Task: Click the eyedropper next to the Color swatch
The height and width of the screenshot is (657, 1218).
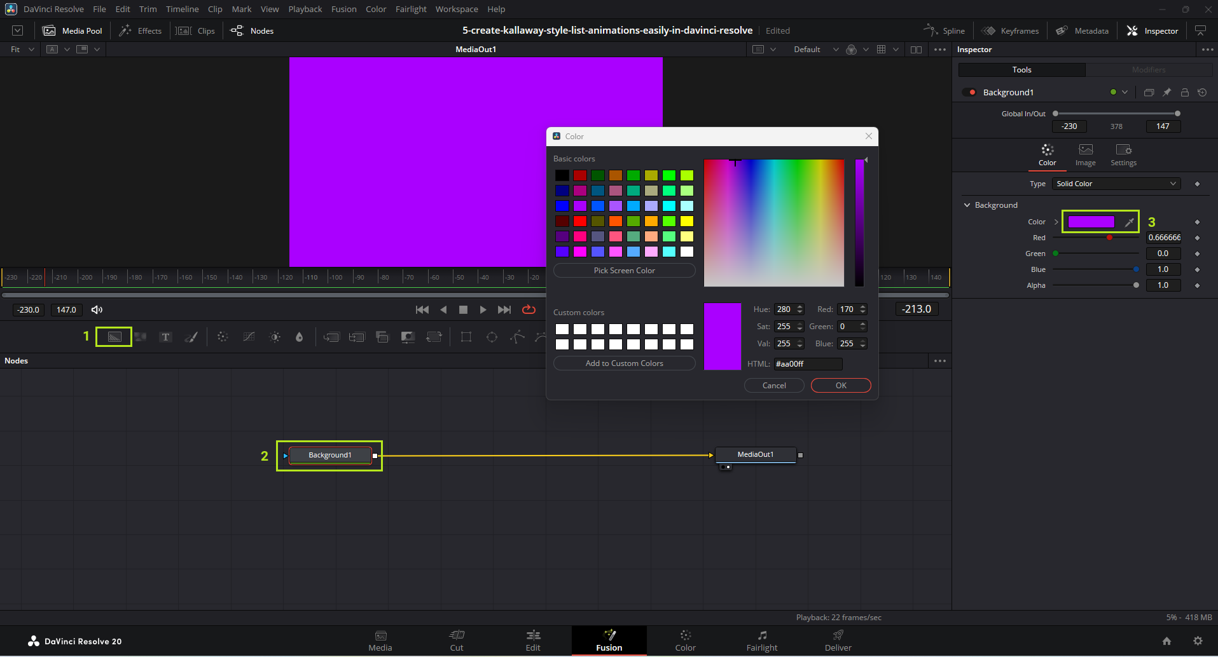Action: [1129, 222]
